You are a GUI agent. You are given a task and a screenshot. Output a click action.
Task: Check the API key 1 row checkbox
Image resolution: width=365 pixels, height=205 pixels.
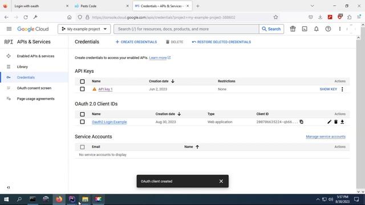tap(82, 89)
